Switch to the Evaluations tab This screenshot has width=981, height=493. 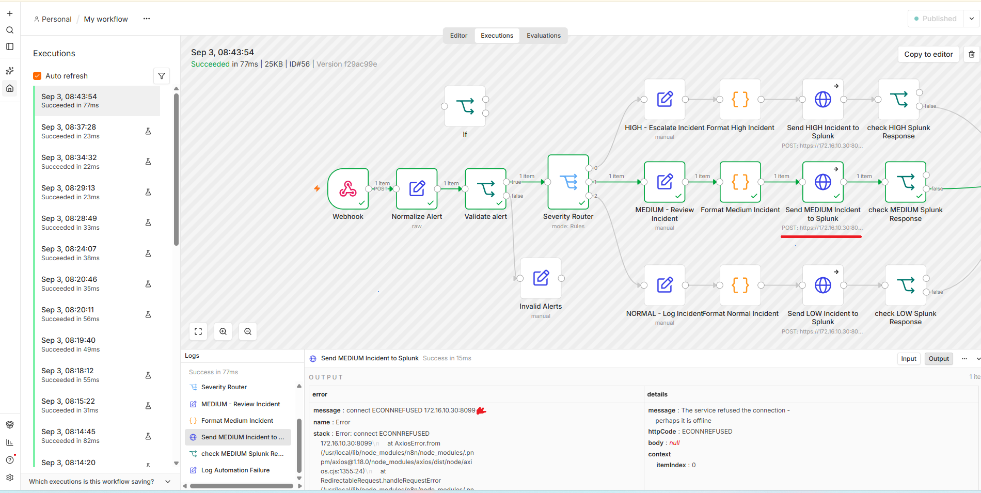pos(544,36)
